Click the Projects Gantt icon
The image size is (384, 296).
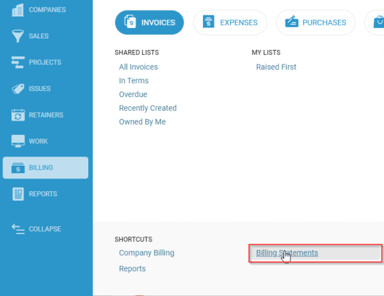pyautogui.click(x=17, y=62)
